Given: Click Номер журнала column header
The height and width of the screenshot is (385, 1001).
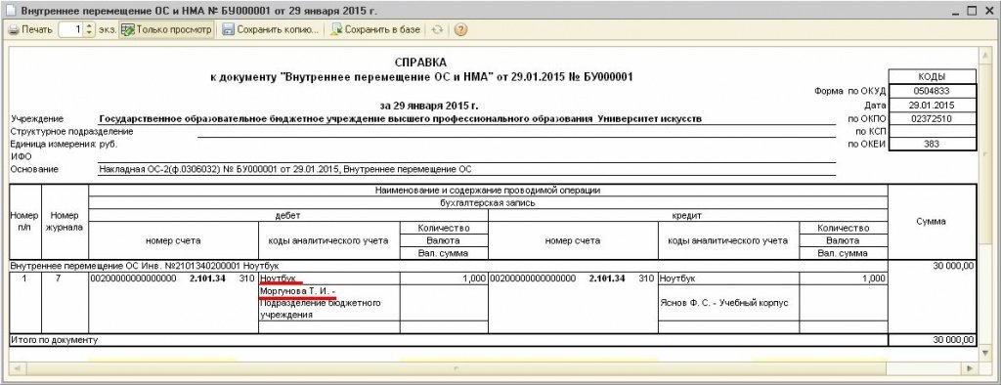Looking at the screenshot, I should 65,222.
